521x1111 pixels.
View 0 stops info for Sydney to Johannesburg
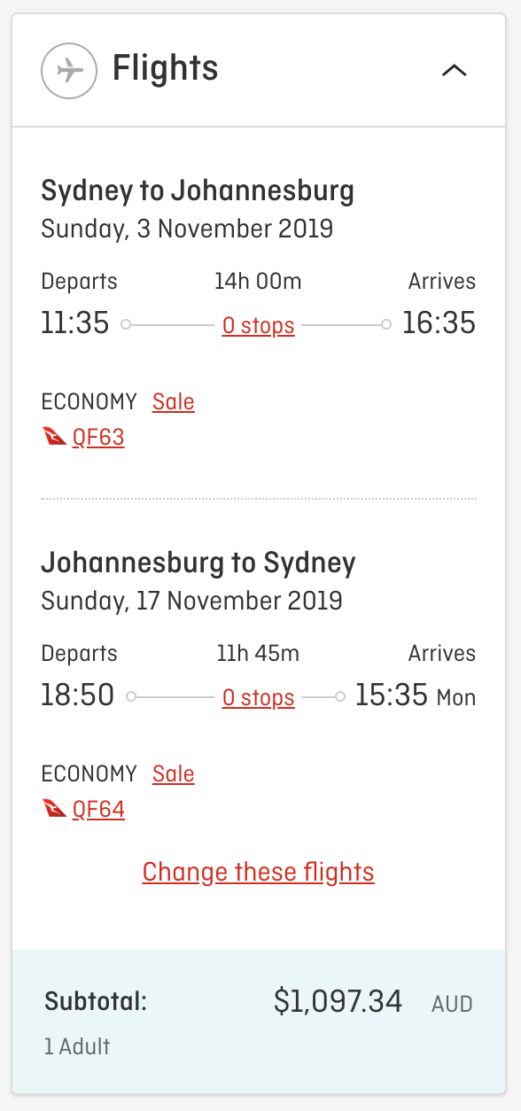point(259,326)
